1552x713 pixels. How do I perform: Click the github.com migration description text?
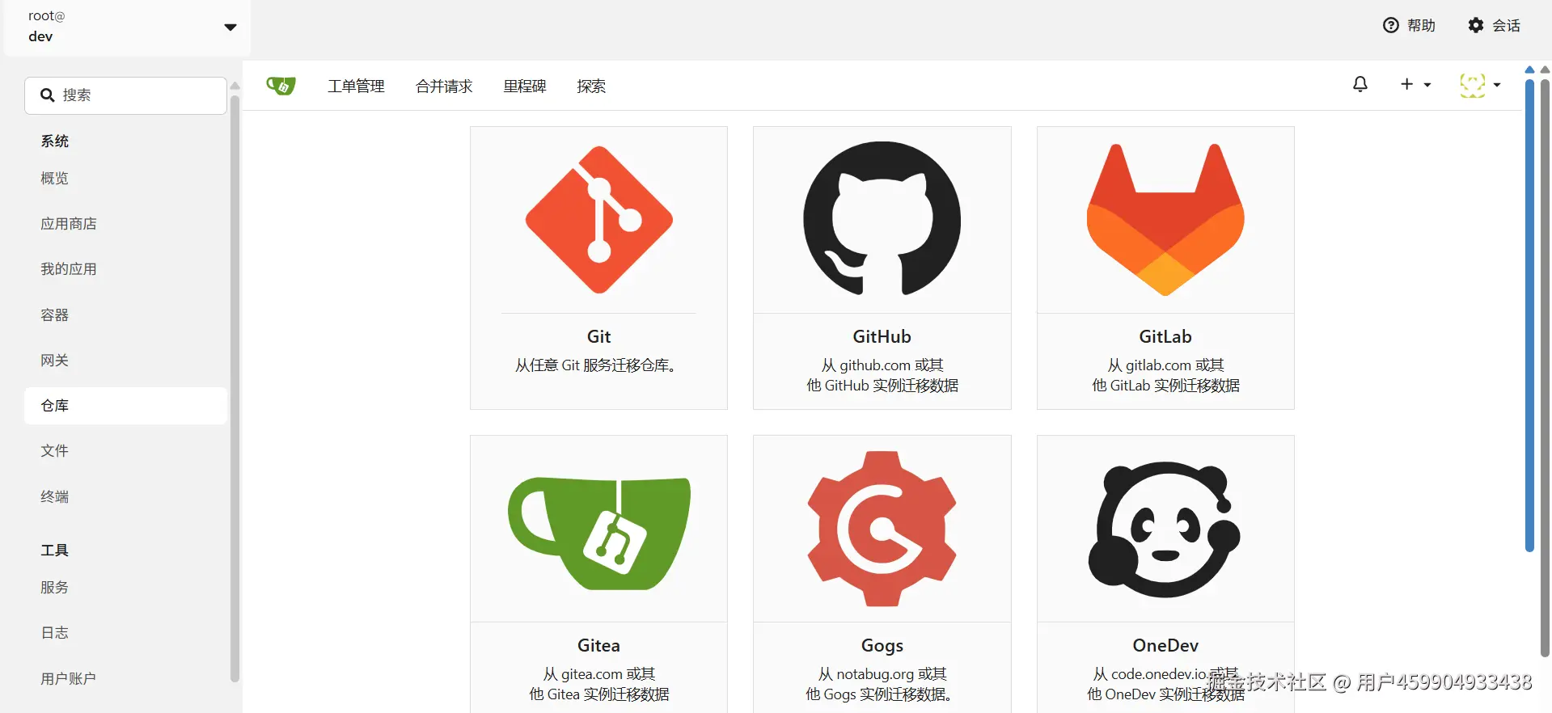[x=882, y=375]
